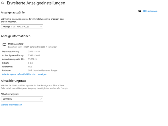Click the Farbraum SDR value text
This screenshot has height=126, width=168.
tap(43, 70)
